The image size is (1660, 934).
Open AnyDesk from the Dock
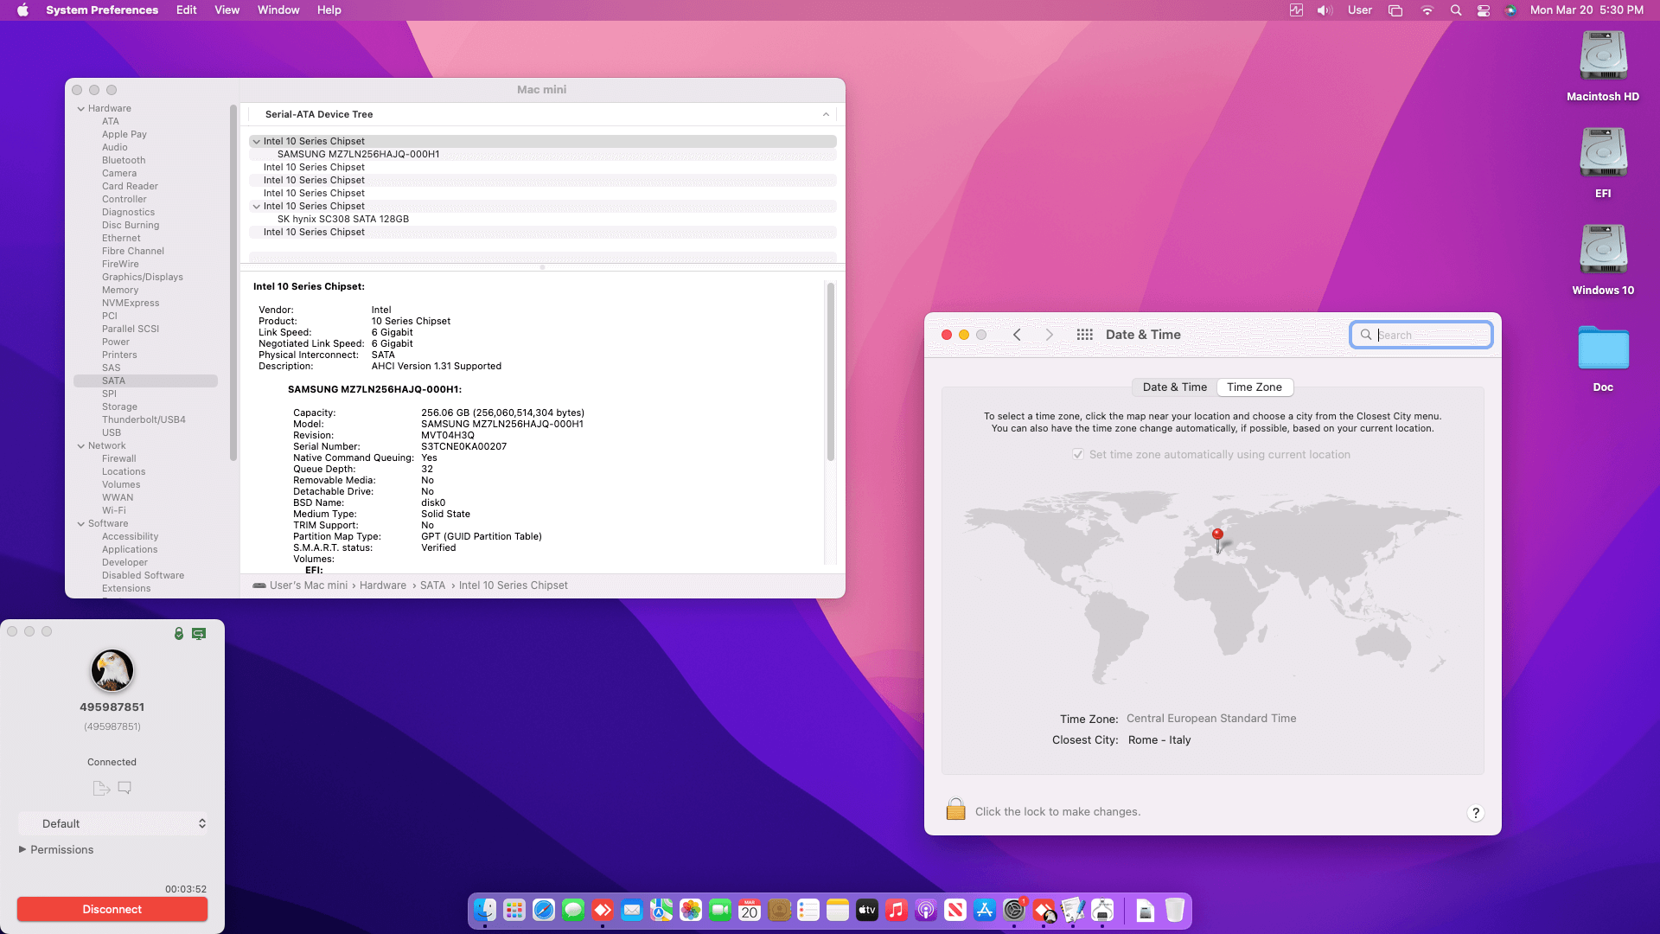click(x=603, y=910)
